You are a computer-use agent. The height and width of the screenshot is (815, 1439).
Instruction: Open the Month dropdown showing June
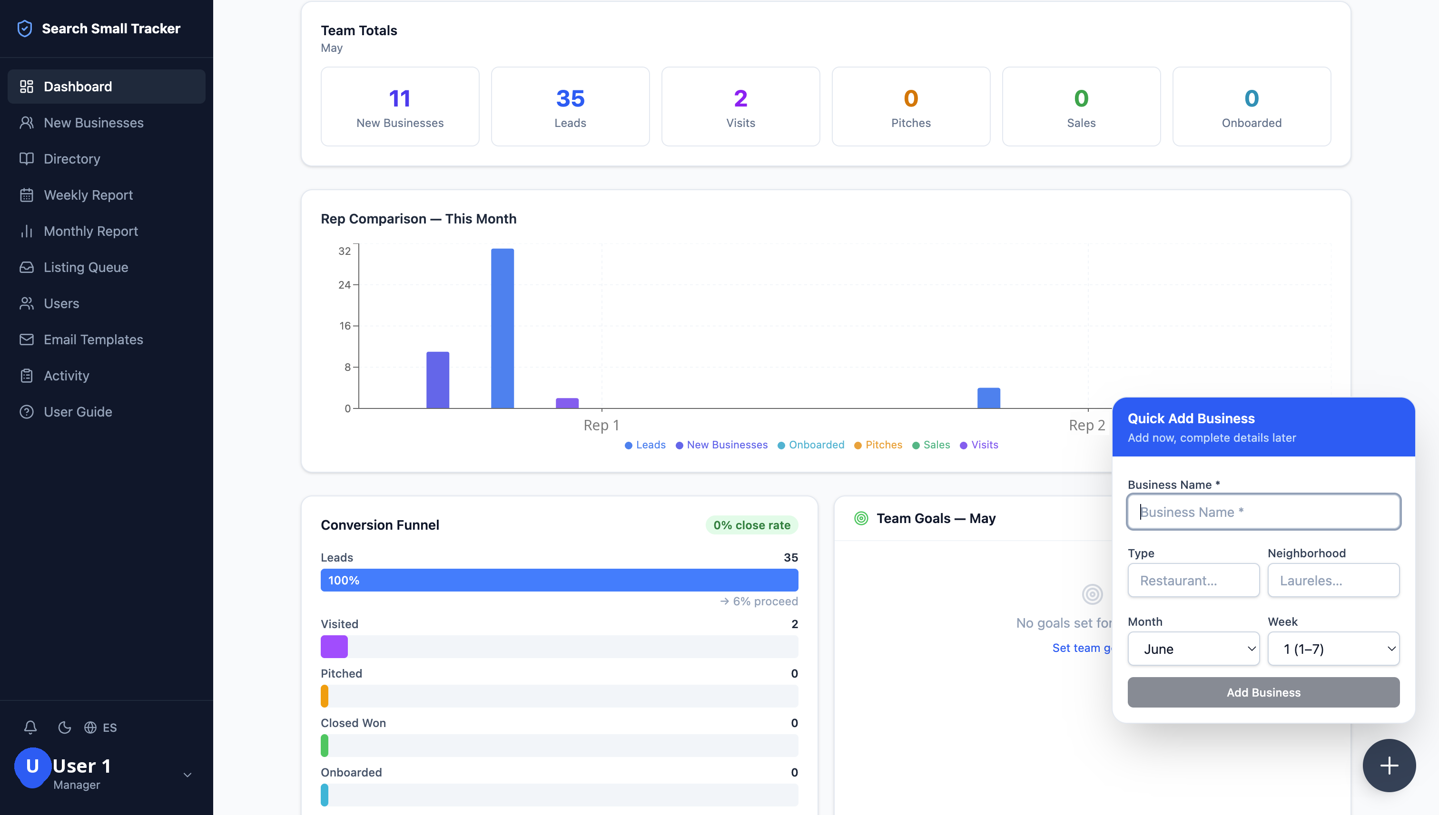point(1193,649)
